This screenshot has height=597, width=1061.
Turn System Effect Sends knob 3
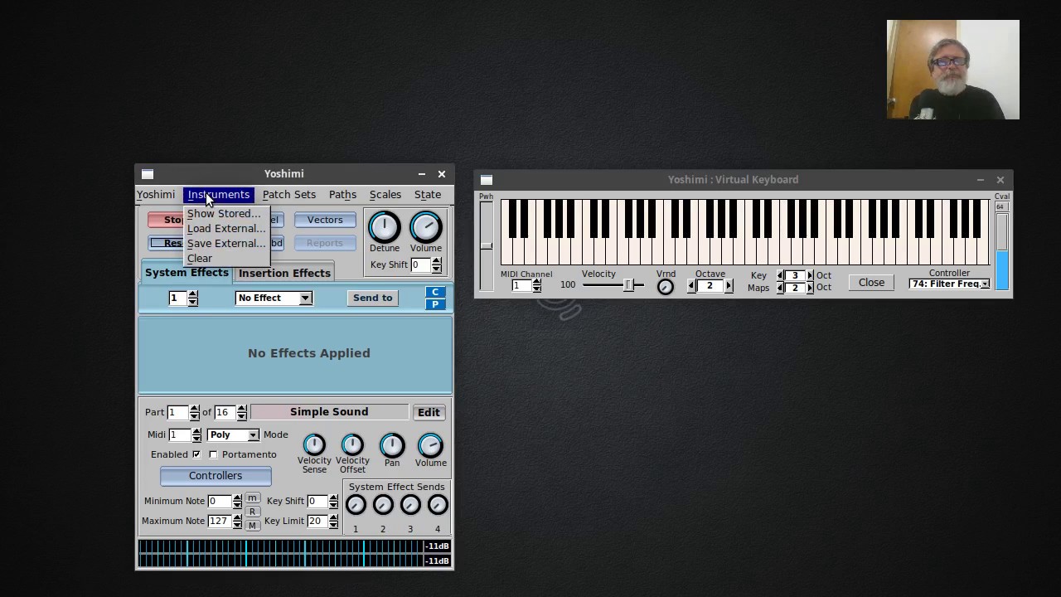pos(410,504)
